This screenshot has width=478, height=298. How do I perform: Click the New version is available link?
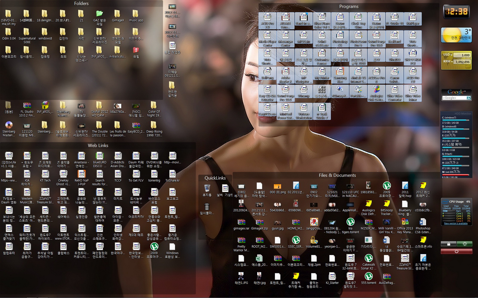coord(456,223)
